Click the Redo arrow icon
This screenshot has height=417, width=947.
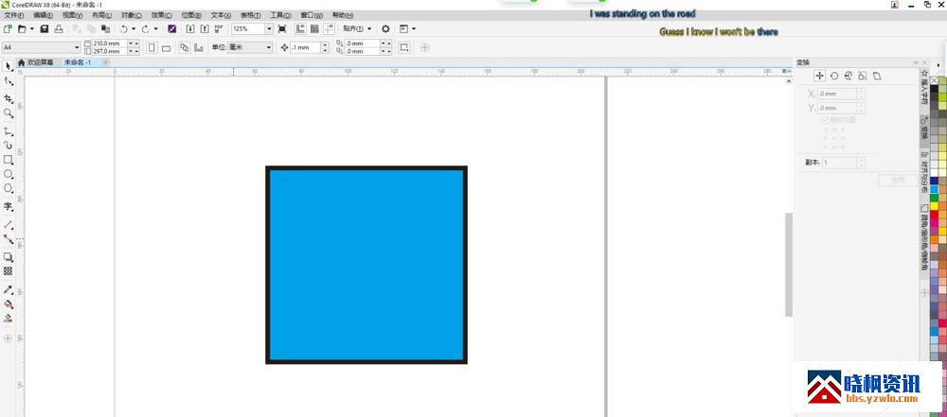(x=146, y=28)
